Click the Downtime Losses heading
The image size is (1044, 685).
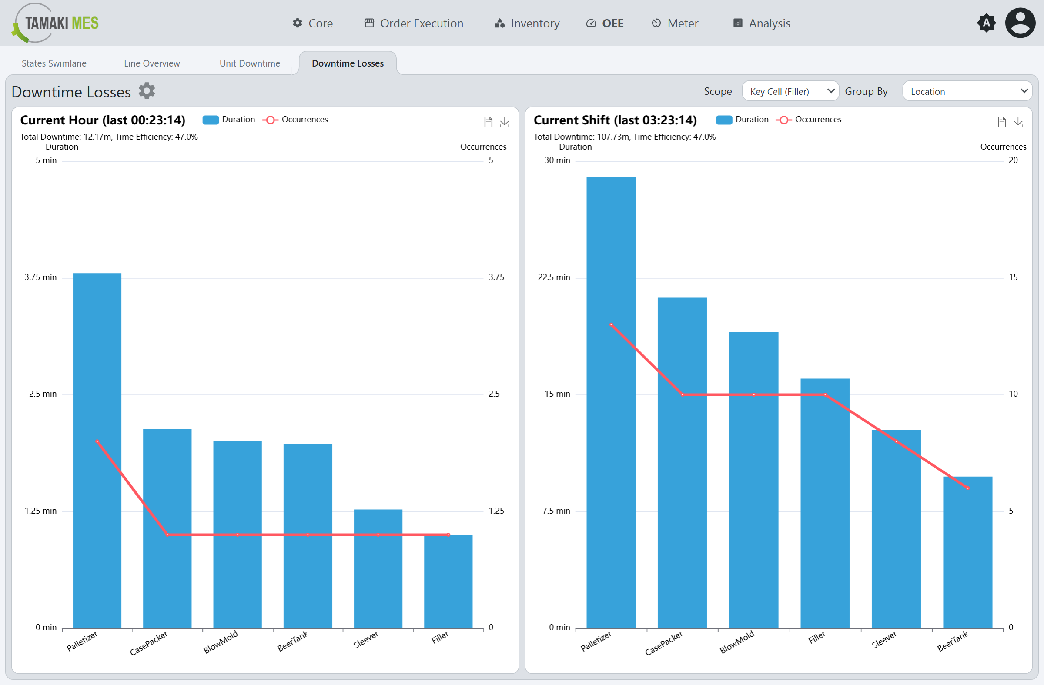coord(71,92)
